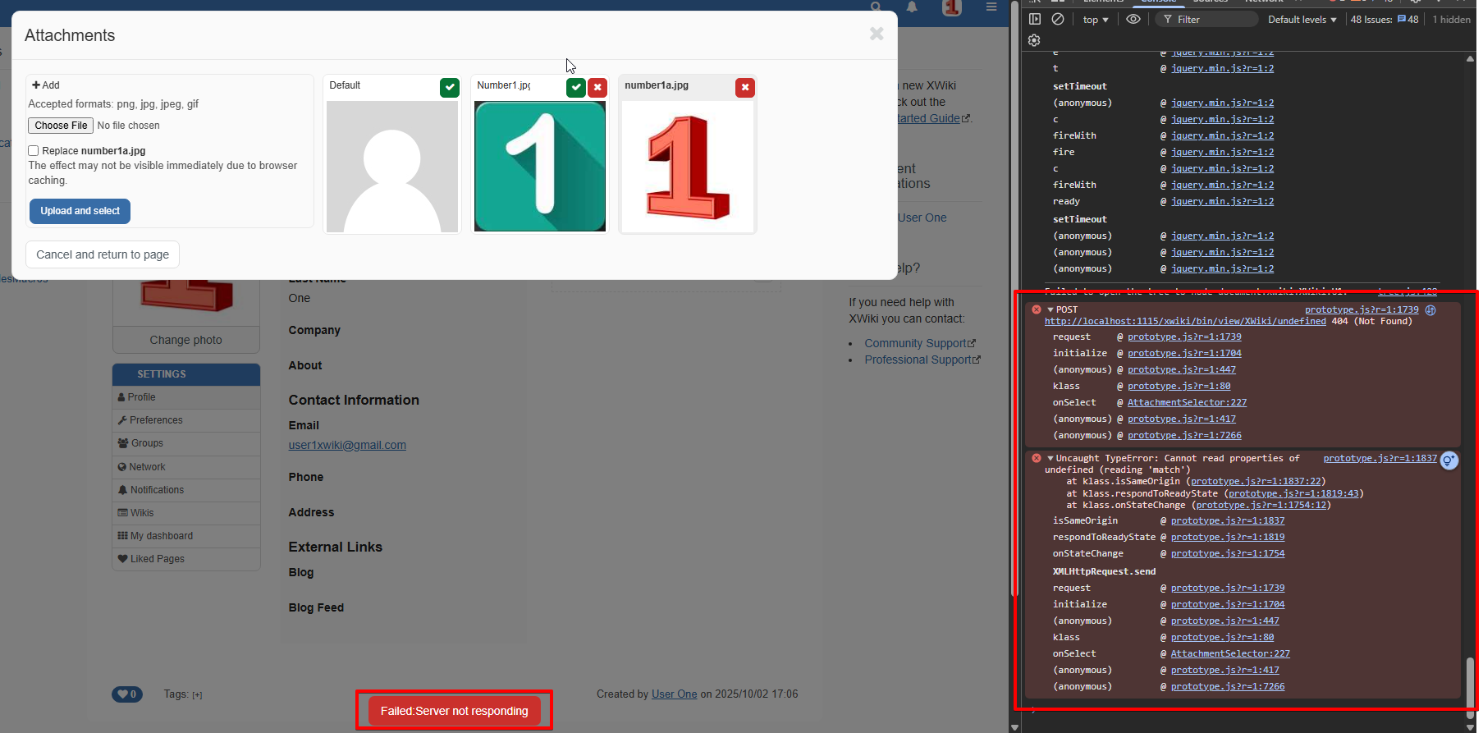
Task: Enable the Replace number1a.jpg checkbox
Action: tap(34, 151)
